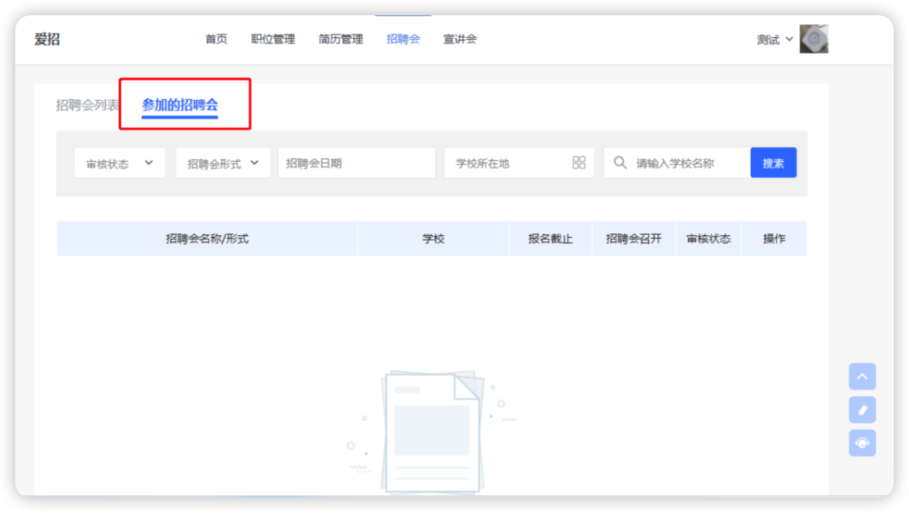Focus the 请输入学校名称 search field
Viewport: 909px width, 513px height.
pyautogui.click(x=686, y=163)
